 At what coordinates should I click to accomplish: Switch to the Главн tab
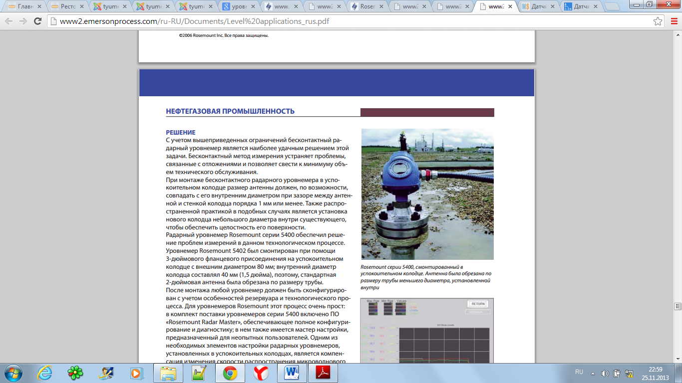24,7
